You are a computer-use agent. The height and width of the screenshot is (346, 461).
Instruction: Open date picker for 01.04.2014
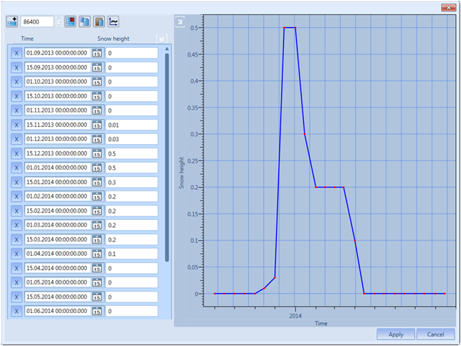tap(97, 254)
